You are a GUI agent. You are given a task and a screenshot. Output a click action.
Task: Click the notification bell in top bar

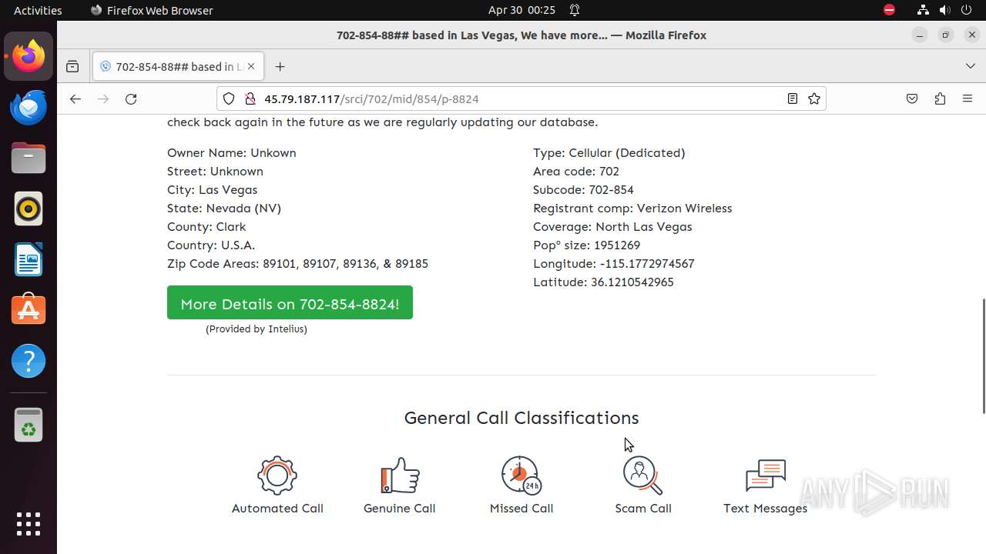point(575,10)
